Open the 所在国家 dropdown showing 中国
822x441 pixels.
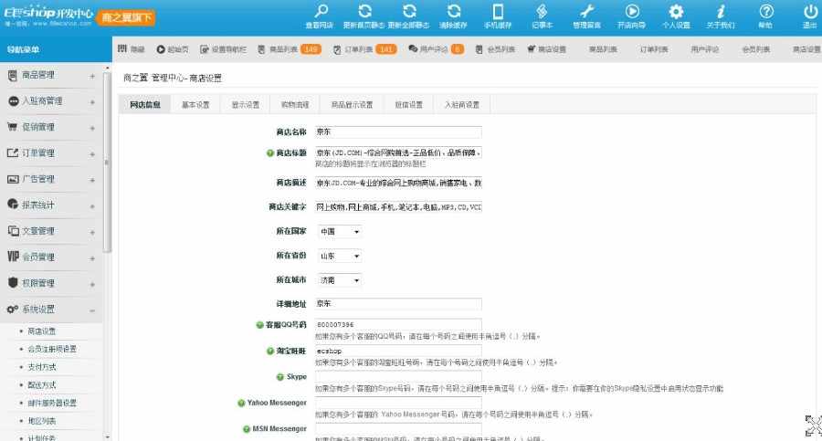click(x=339, y=231)
